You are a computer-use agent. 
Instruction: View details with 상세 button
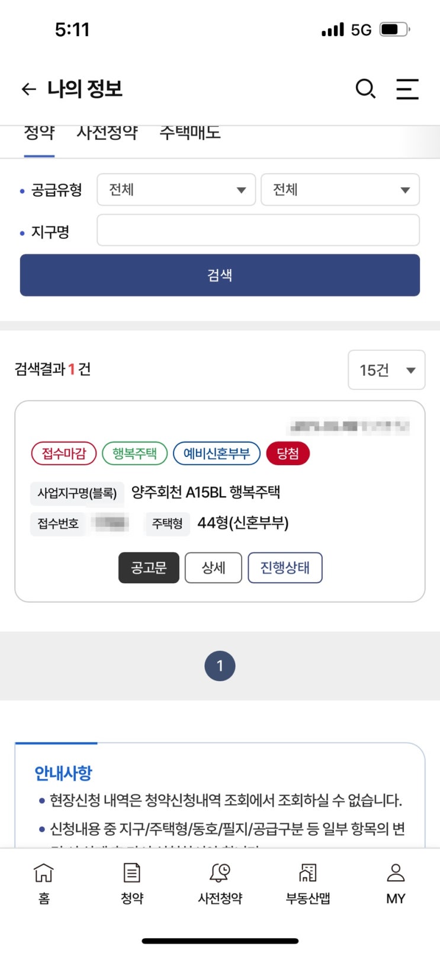[x=213, y=568]
